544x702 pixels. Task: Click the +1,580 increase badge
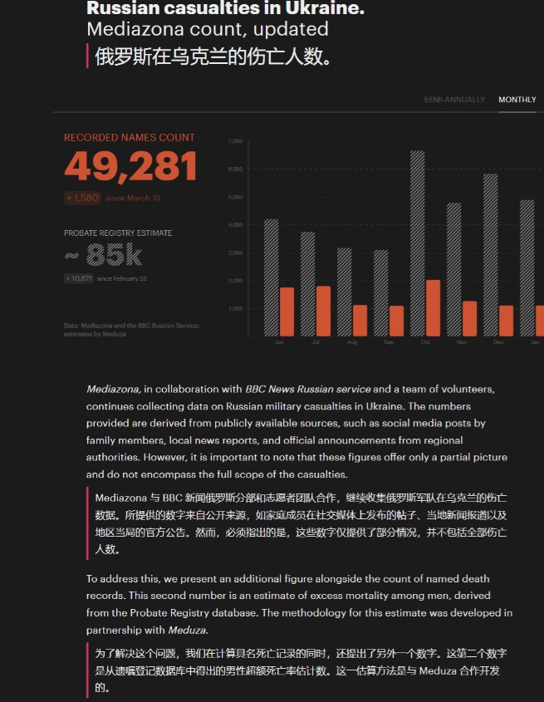pyautogui.click(x=82, y=198)
